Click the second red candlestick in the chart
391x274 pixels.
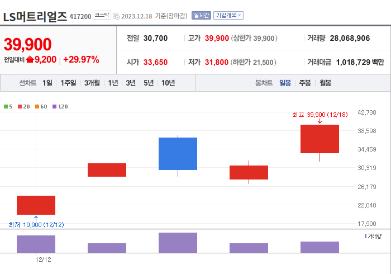tap(107, 170)
